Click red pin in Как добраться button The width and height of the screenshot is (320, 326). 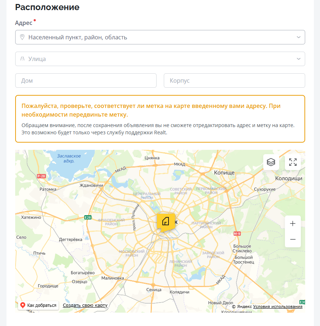coord(23,305)
